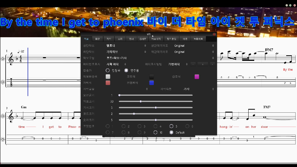
Task: Pick the 악보배경색 gray color swatch
Action: click(108, 77)
